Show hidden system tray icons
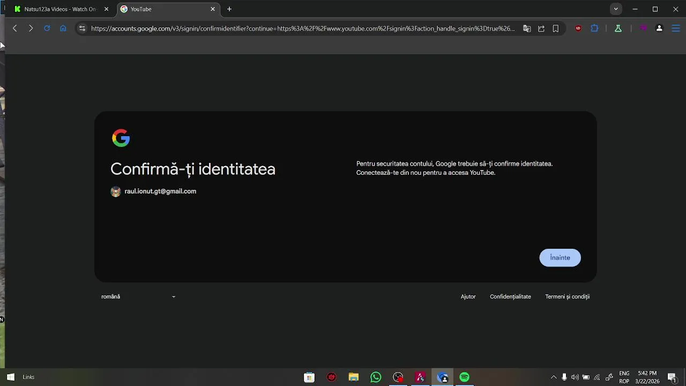The height and width of the screenshot is (386, 686). [554, 377]
